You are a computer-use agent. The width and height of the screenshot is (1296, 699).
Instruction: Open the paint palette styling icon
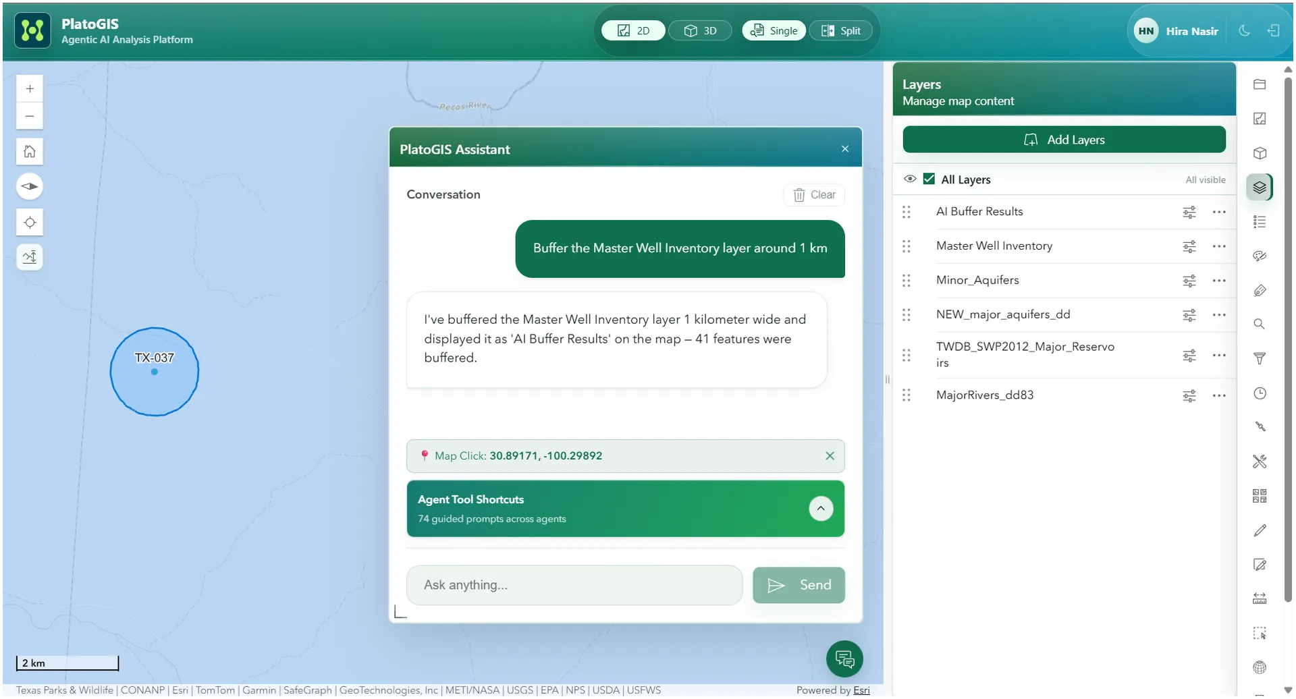tap(1260, 256)
